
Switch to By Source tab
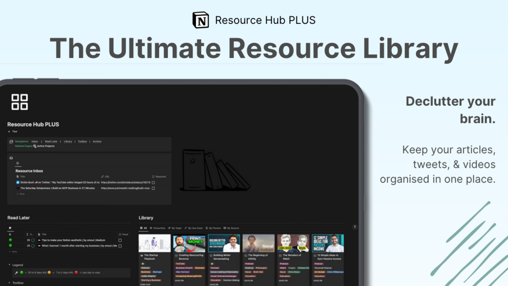pos(232,228)
